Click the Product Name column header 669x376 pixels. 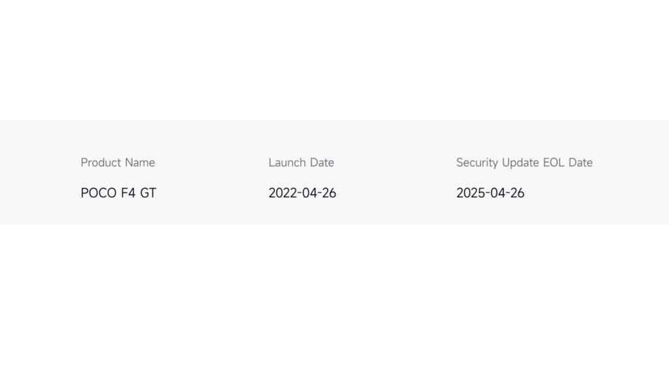pyautogui.click(x=118, y=163)
